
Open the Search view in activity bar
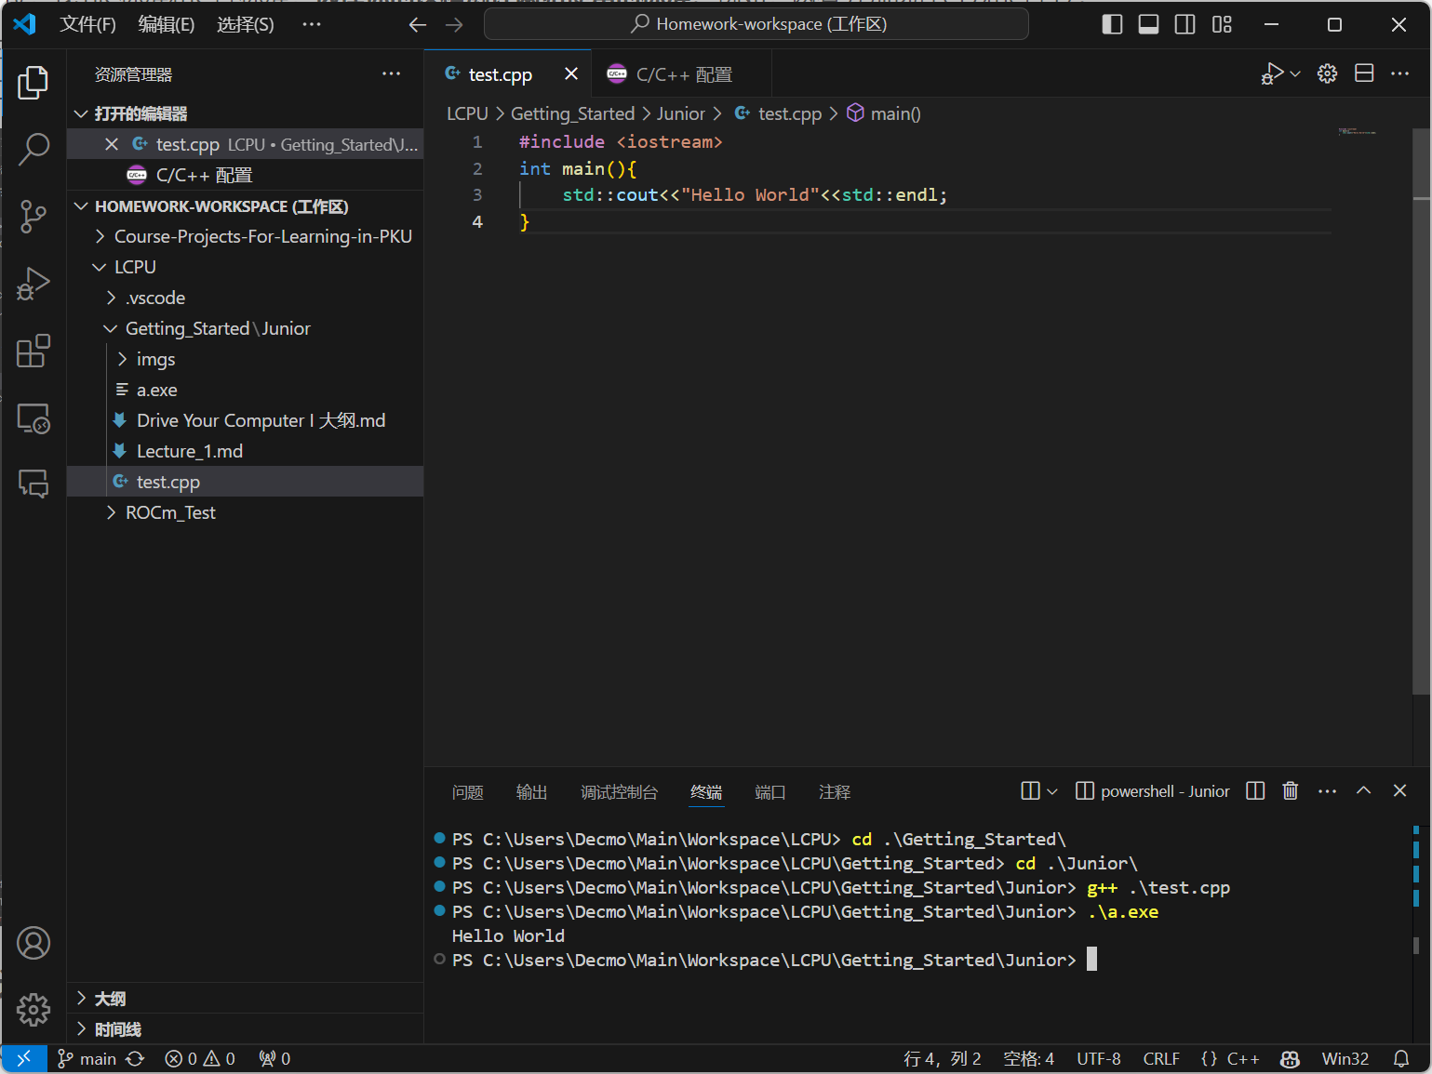pyautogui.click(x=33, y=149)
